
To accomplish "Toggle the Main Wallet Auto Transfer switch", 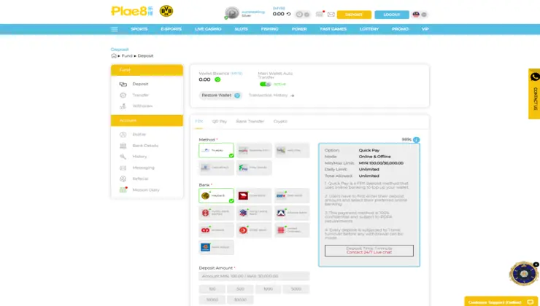I will (265, 85).
